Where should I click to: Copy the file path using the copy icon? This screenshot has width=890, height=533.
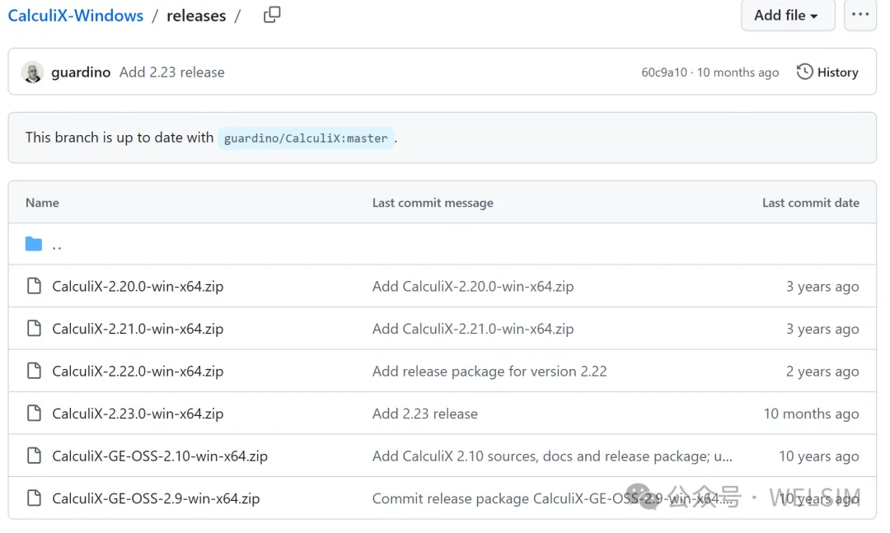[x=272, y=15]
